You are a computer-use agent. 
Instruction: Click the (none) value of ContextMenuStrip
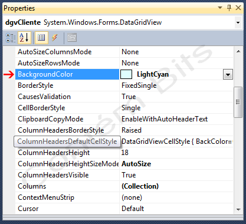pyautogui.click(x=132, y=197)
